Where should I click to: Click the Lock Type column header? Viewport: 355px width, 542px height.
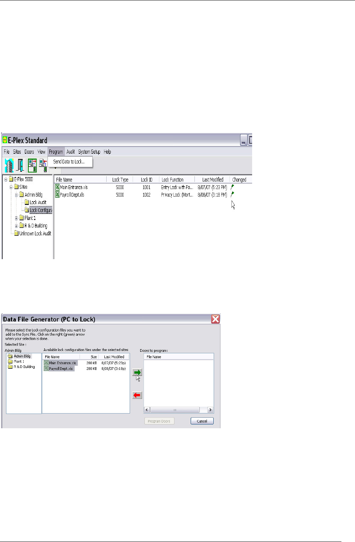[x=120, y=180]
